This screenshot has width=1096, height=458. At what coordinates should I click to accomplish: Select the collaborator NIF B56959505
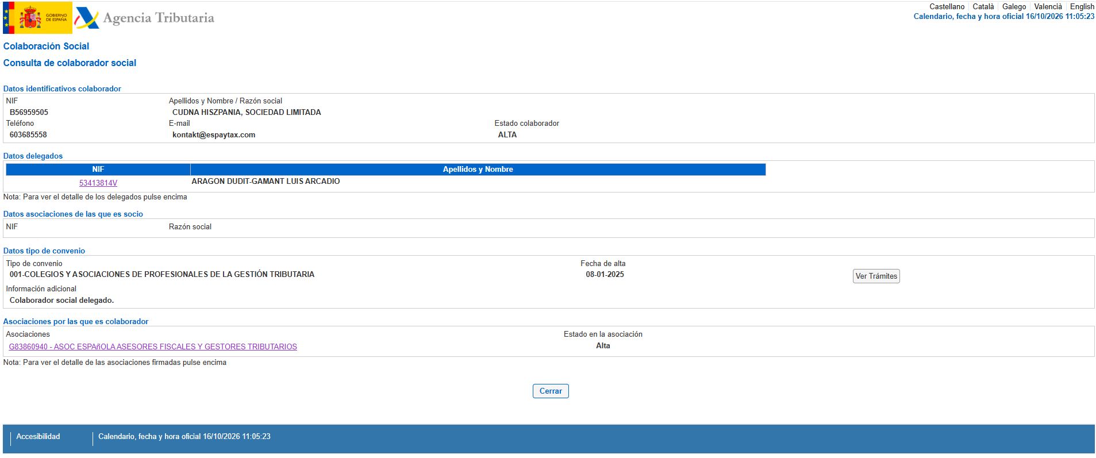pyautogui.click(x=29, y=113)
